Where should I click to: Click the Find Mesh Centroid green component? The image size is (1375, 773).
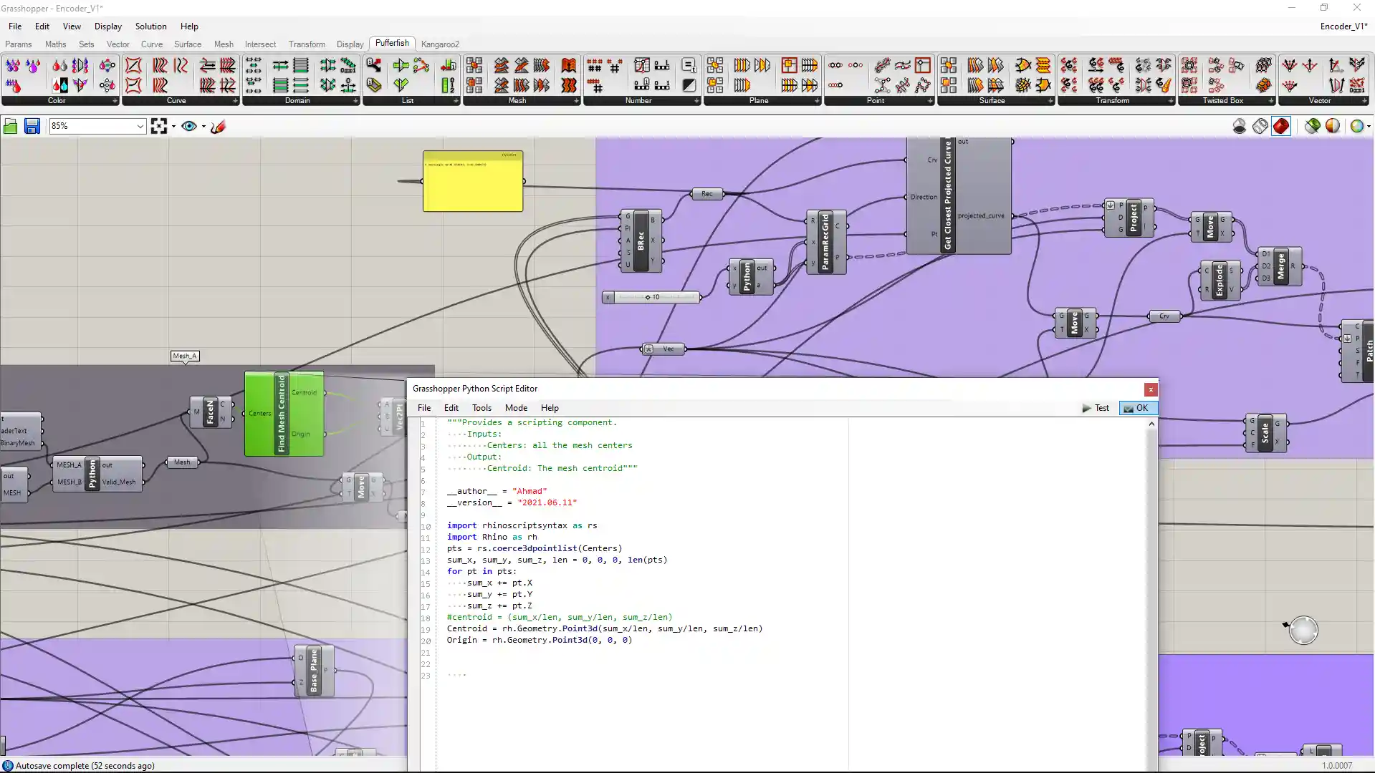click(x=281, y=414)
